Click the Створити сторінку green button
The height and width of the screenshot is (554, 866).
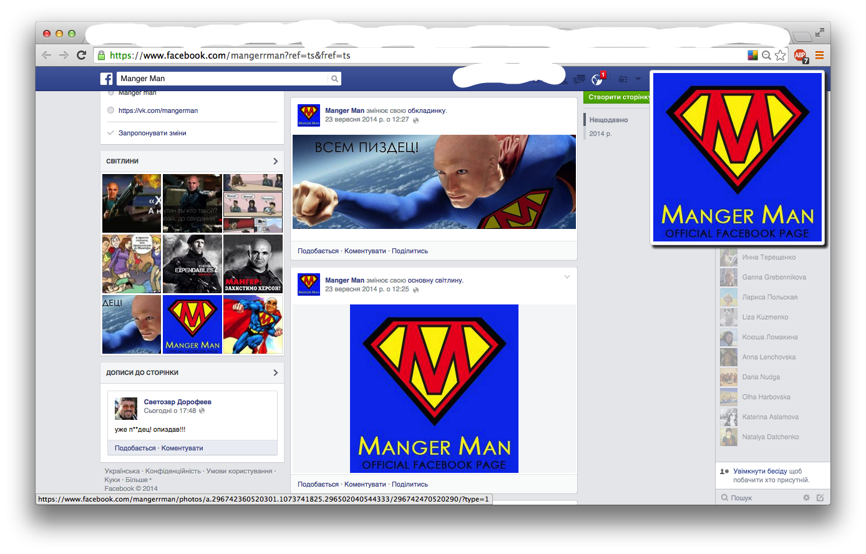click(x=616, y=97)
